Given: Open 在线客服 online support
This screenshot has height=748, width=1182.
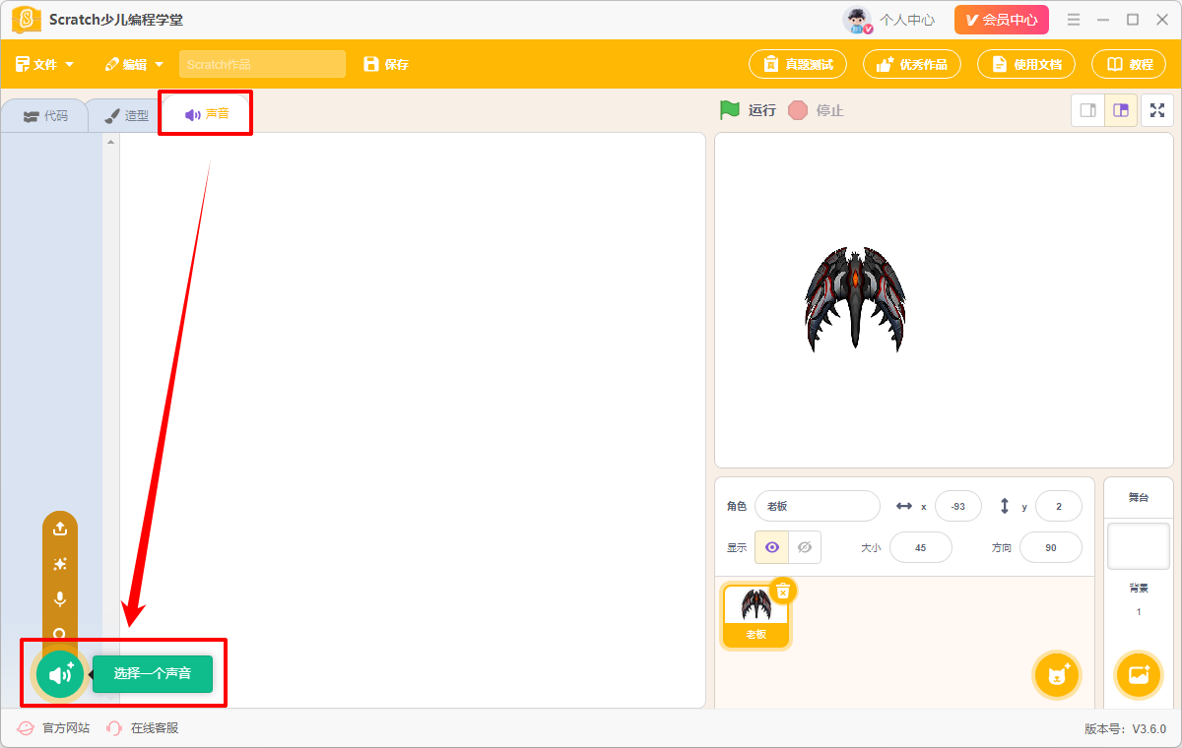Looking at the screenshot, I should coord(155,728).
